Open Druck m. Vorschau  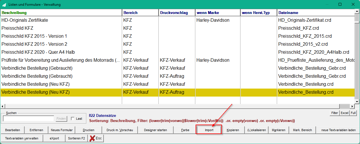pos(120,130)
